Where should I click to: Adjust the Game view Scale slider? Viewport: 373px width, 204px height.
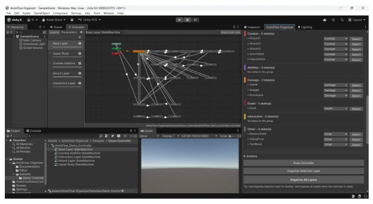(232, 136)
